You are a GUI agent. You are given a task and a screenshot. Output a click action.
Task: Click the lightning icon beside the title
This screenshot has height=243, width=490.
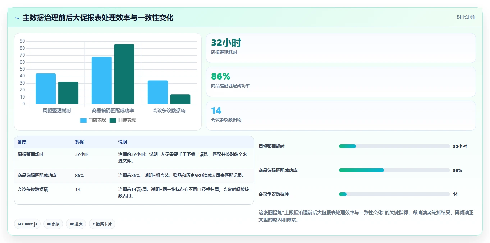point(17,18)
